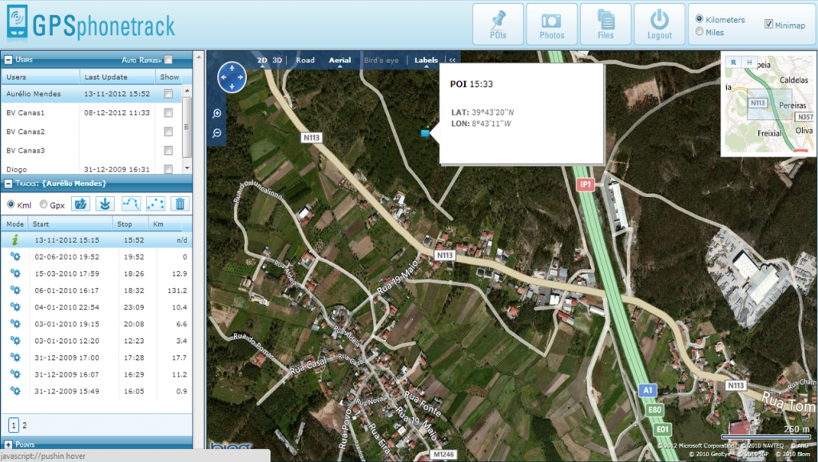The width and height of the screenshot is (818, 462).
Task: Switch map to 3D mode
Action: pos(277,60)
